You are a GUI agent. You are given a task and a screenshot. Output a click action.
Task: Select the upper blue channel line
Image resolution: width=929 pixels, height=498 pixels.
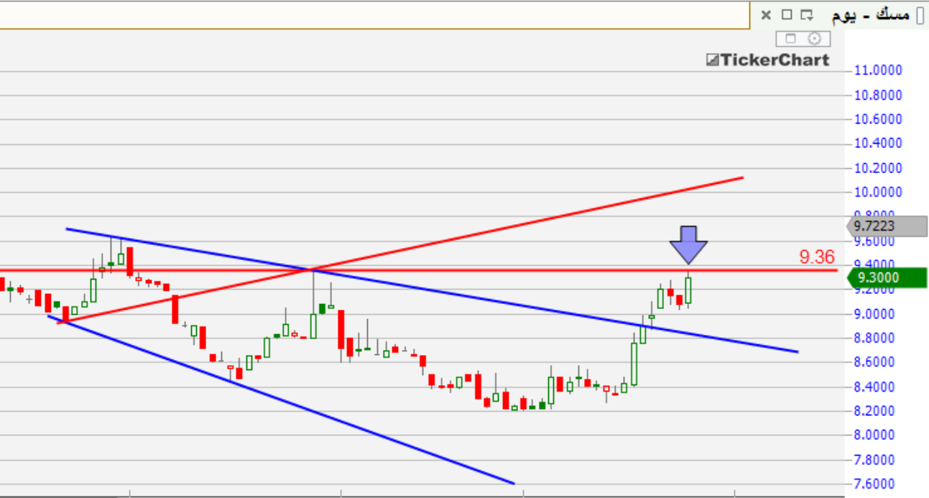pyautogui.click(x=431, y=290)
